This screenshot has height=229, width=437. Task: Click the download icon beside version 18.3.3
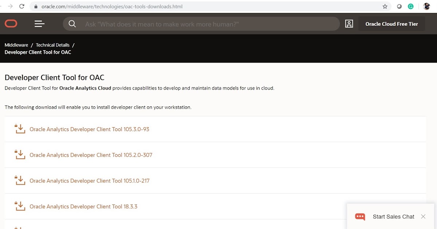point(20,206)
